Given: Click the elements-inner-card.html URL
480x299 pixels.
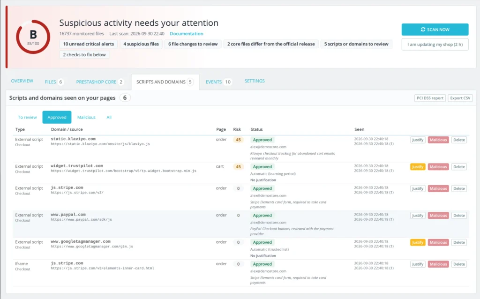Looking at the screenshot, I should pos(102,268).
